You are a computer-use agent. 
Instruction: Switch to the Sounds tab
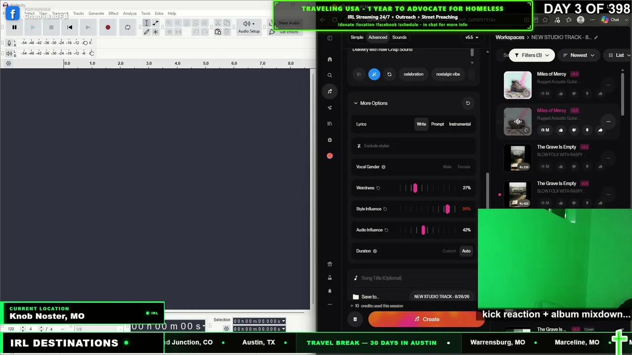tap(399, 37)
